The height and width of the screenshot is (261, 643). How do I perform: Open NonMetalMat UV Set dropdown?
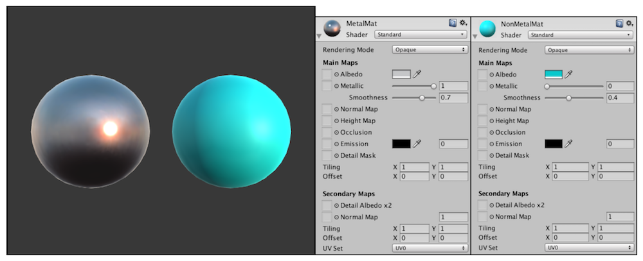pos(589,248)
